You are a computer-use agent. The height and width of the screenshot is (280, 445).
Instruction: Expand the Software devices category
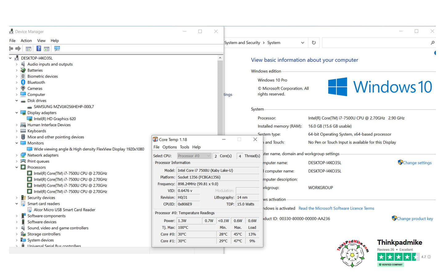click(x=17, y=222)
